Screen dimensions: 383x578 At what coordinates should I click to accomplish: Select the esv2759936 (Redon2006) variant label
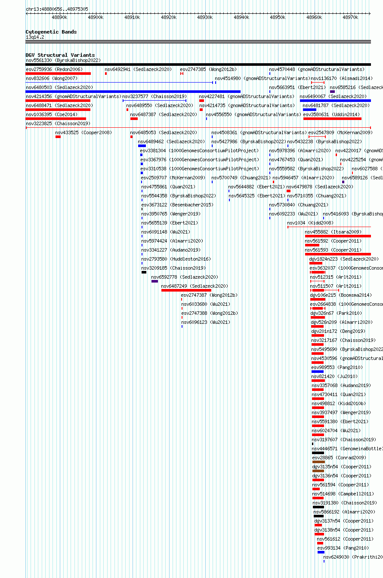tap(54, 69)
